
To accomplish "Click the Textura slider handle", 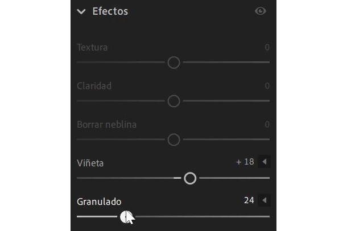I will coord(173,62).
